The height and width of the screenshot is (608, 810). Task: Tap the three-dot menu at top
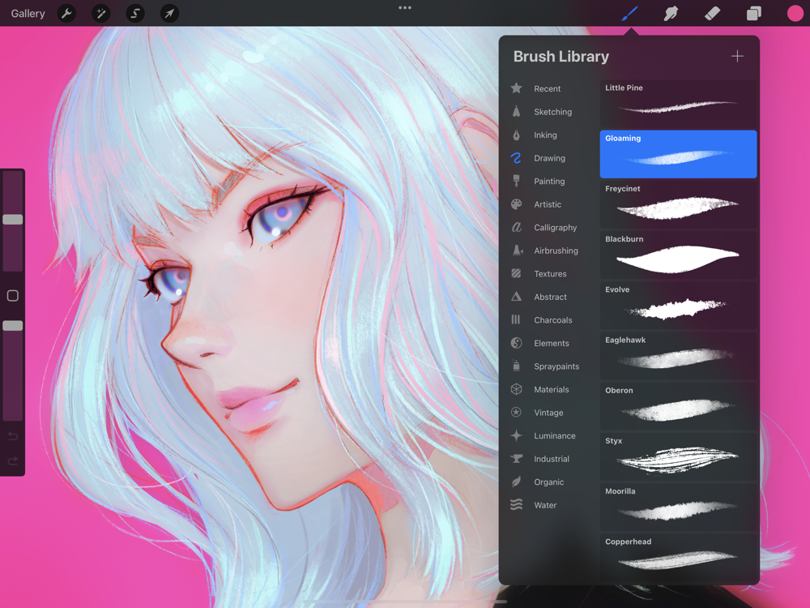pyautogui.click(x=405, y=8)
